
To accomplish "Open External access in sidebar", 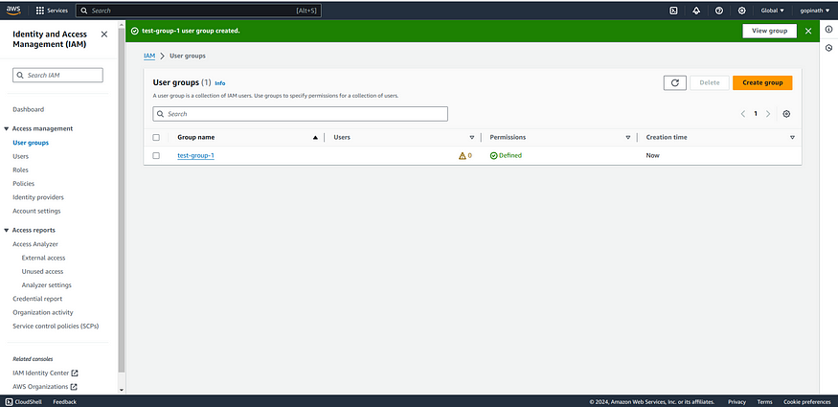I will 43,258.
